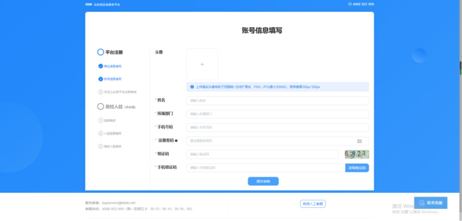Focus the 设置密码 input field
462x221 pixels.
(278, 141)
